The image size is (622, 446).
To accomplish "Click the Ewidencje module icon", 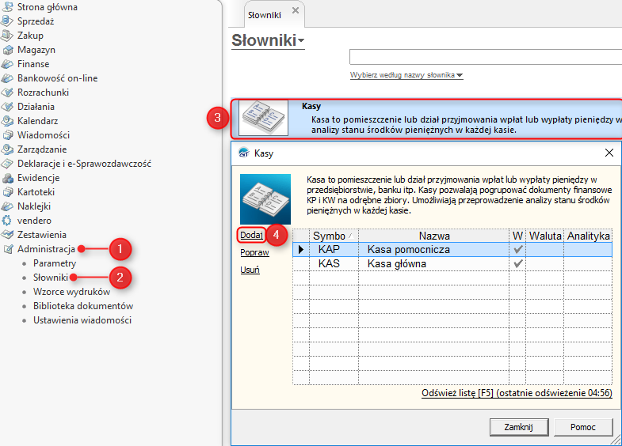I will pyautogui.click(x=7, y=178).
